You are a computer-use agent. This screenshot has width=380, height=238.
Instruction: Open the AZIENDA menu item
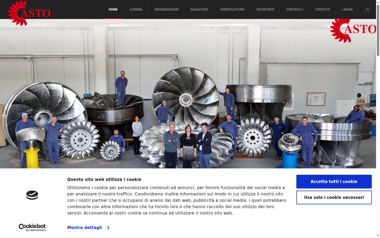coord(136,10)
